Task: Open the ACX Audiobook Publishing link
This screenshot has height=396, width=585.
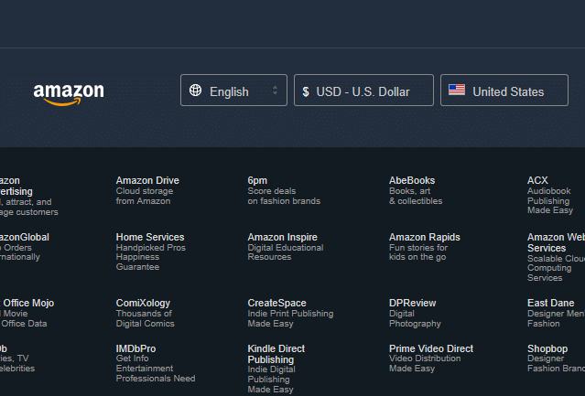Action: tap(537, 181)
